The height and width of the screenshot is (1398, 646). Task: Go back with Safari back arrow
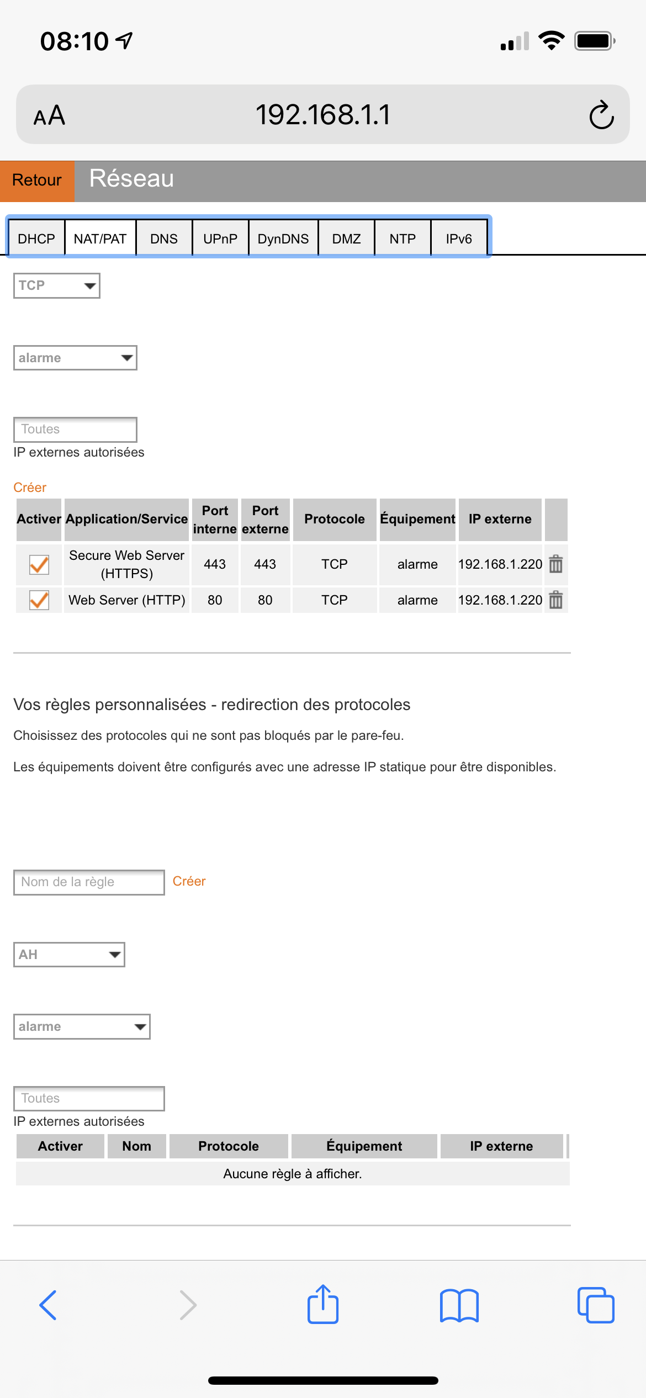point(48,1305)
